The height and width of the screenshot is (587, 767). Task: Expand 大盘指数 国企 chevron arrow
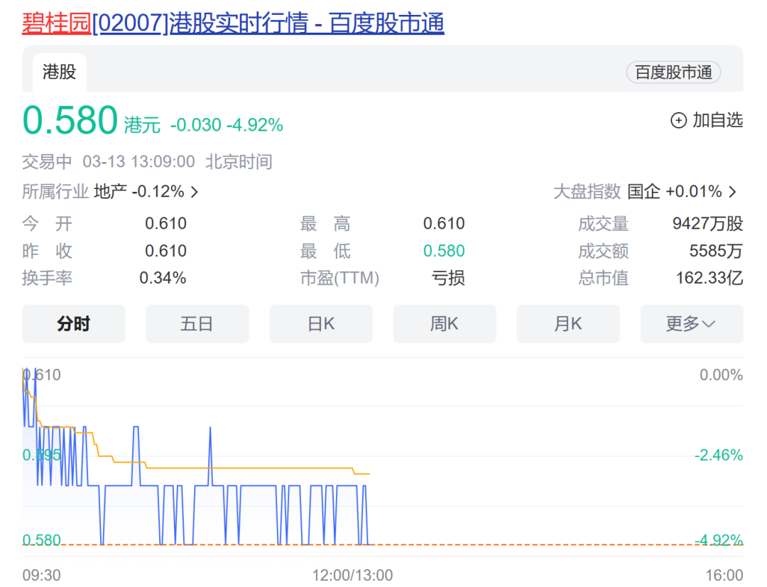[732, 192]
